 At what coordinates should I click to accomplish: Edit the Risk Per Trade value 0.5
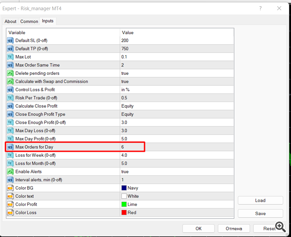point(177,98)
